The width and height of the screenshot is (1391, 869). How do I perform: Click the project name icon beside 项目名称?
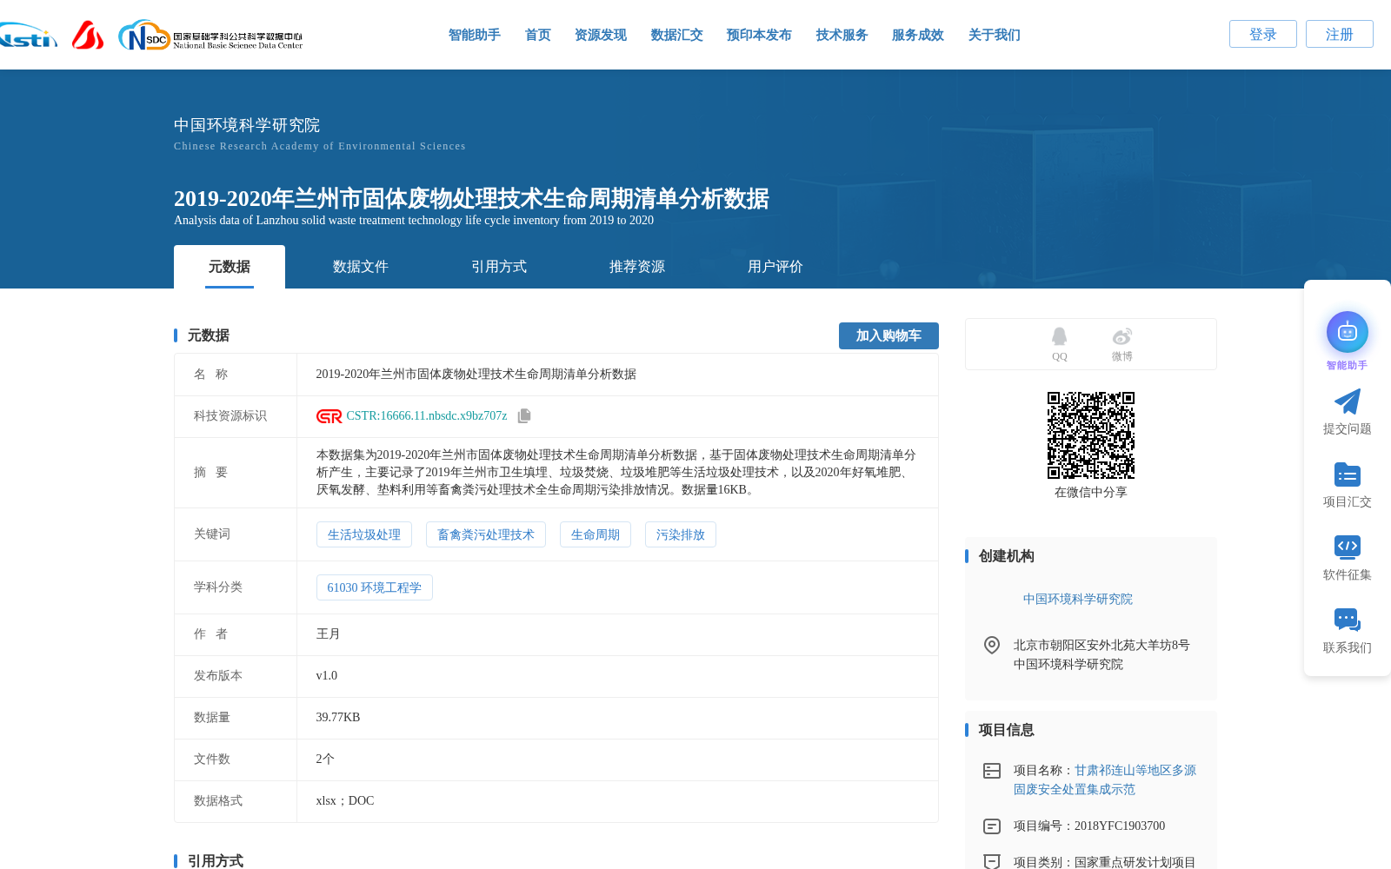click(992, 771)
